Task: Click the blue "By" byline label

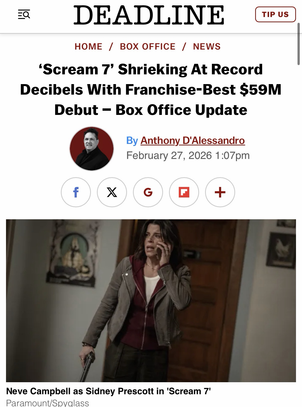Action: coord(132,140)
